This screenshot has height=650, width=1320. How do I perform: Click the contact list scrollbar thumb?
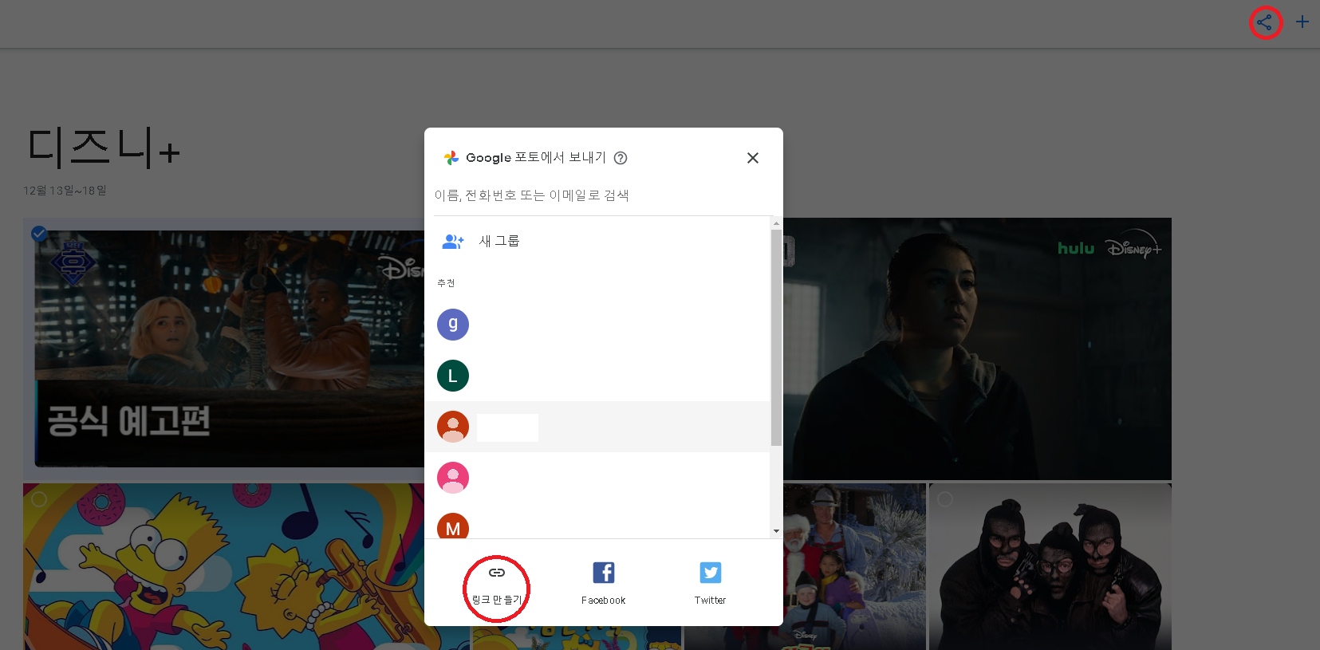(x=776, y=337)
